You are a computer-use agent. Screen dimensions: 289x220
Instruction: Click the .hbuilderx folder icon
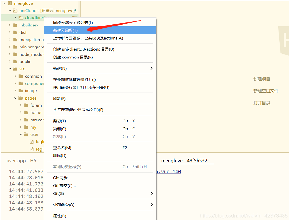tap(15, 25)
